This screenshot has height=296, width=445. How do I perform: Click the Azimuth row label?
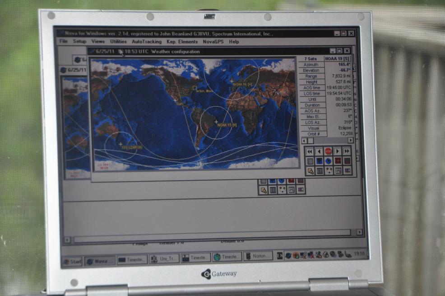pos(311,65)
